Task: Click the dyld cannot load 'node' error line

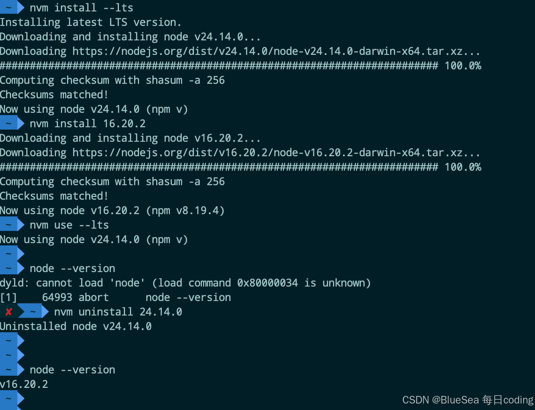Action: [186, 283]
